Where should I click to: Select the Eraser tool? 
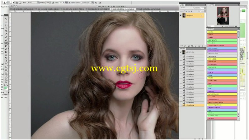(x=6, y=49)
